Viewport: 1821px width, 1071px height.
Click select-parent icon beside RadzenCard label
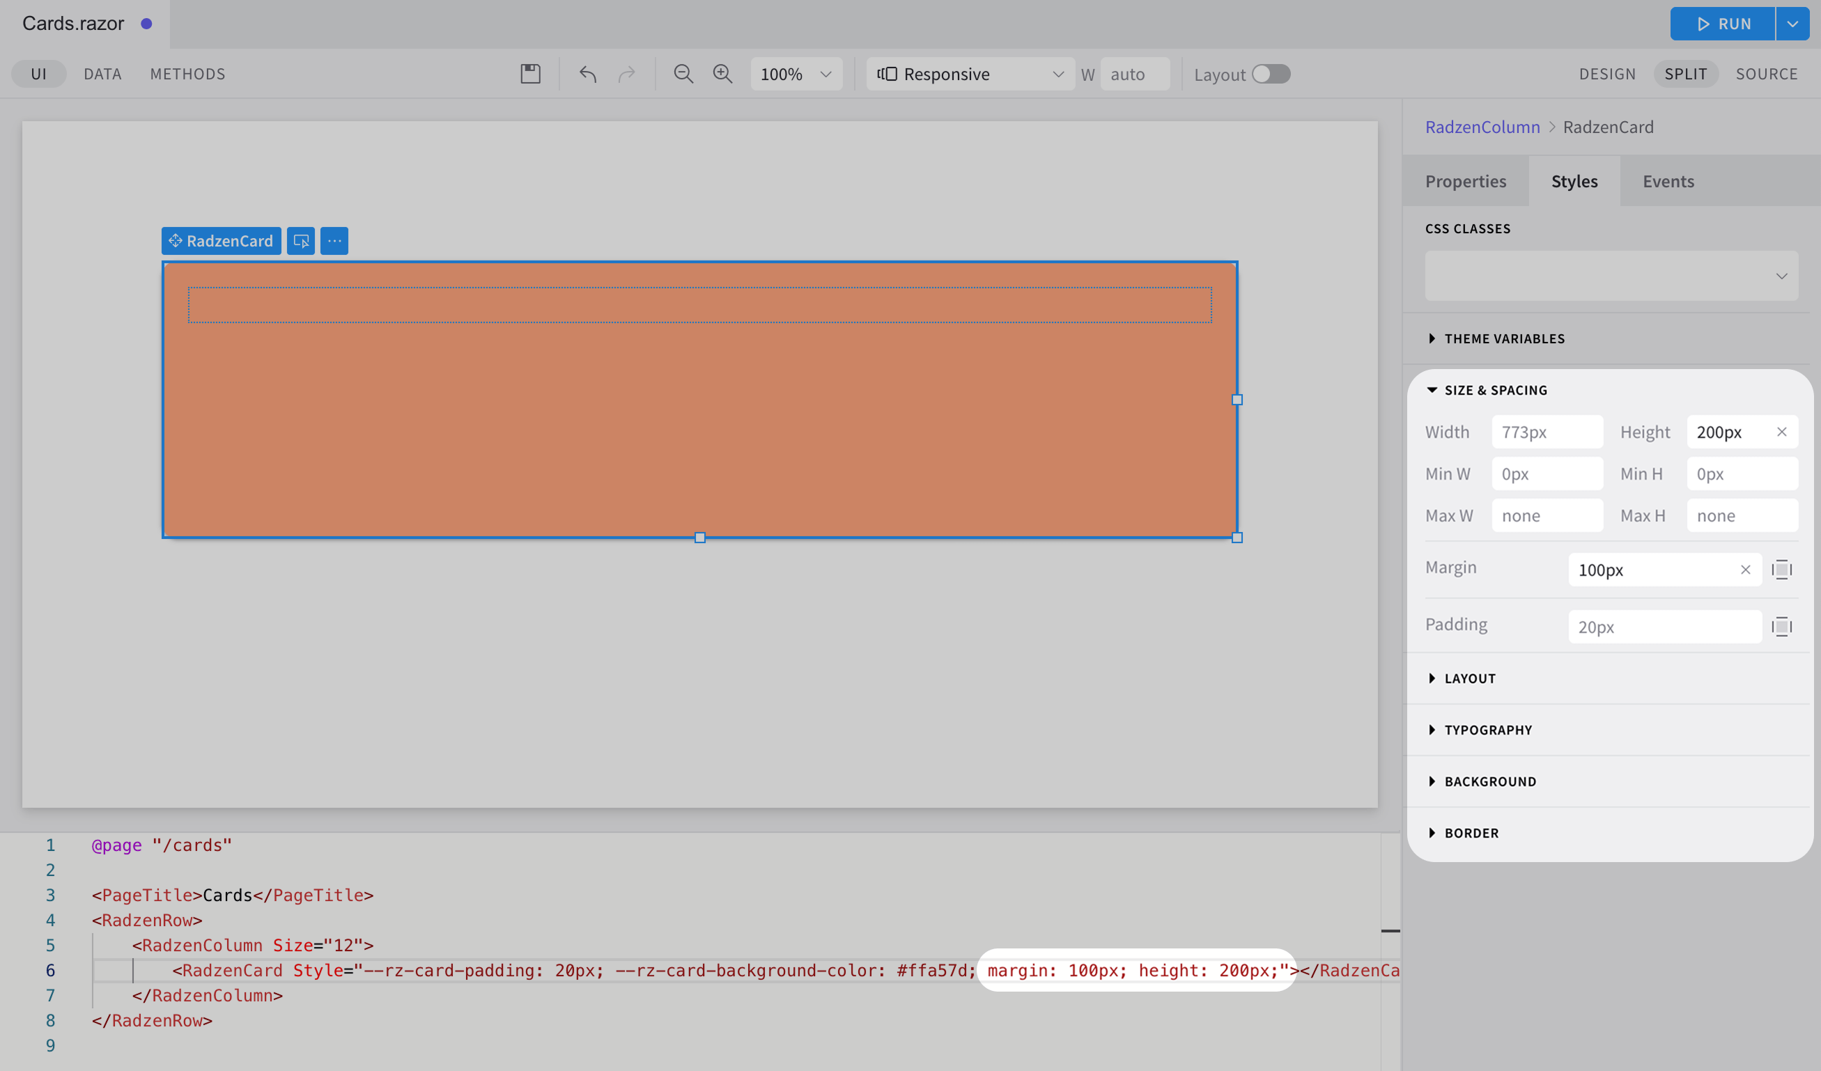click(x=301, y=240)
